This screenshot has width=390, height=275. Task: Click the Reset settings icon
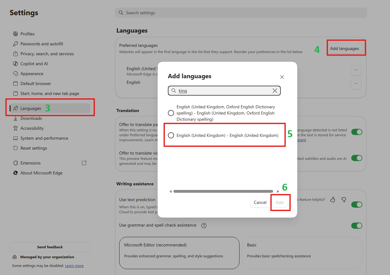(x=16, y=148)
